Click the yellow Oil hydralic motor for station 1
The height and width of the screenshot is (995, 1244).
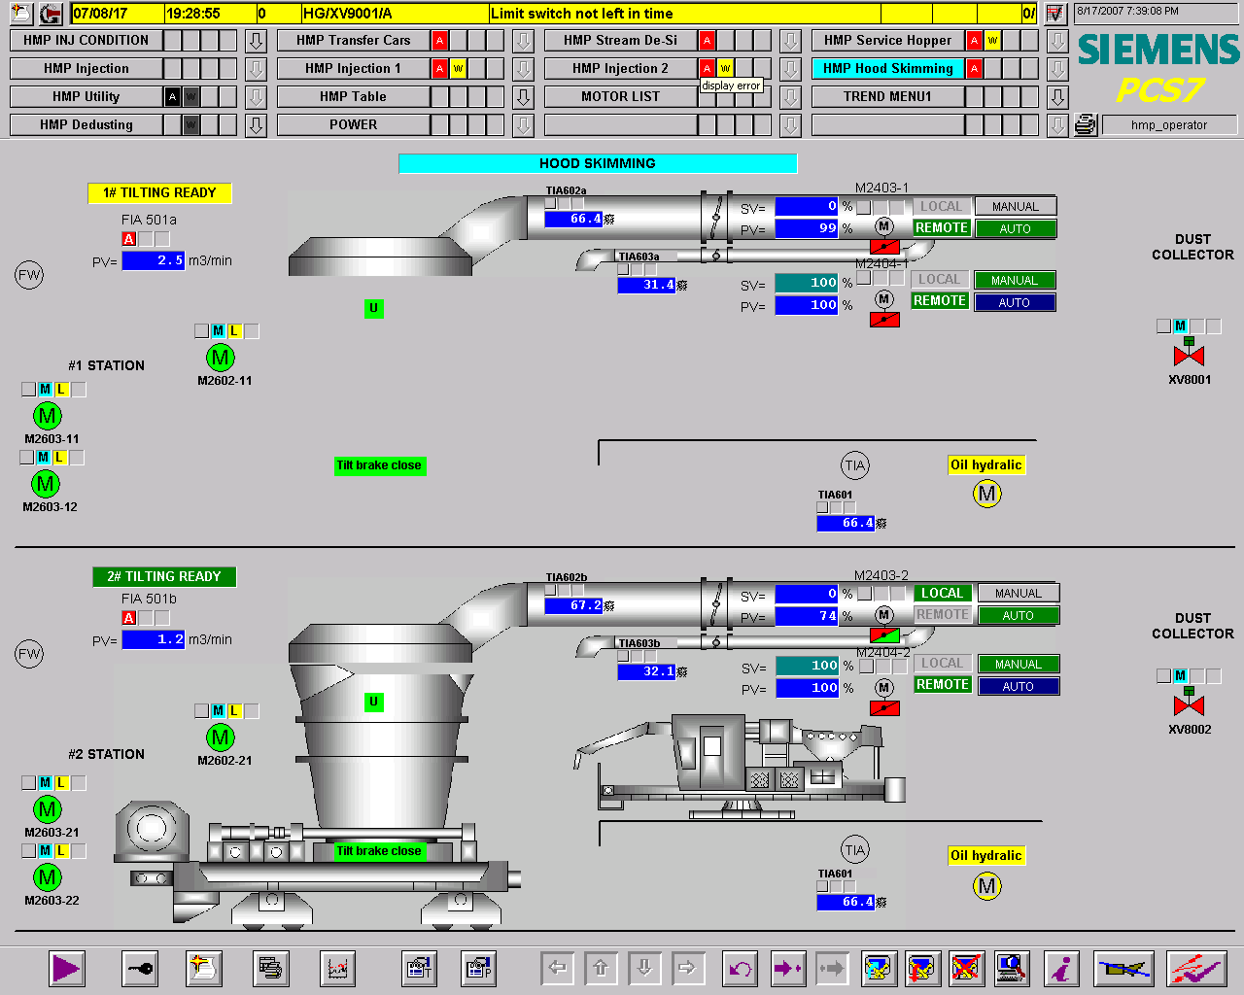coord(986,494)
